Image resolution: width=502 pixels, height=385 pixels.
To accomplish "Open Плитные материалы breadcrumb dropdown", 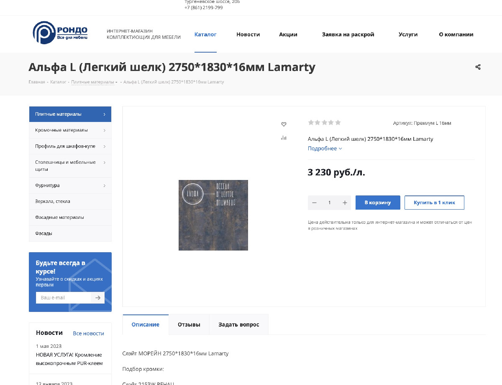I will tap(94, 82).
